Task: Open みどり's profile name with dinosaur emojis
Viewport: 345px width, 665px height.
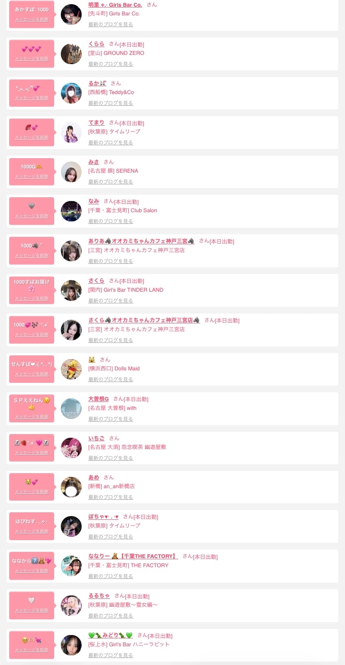Action: 110,635
